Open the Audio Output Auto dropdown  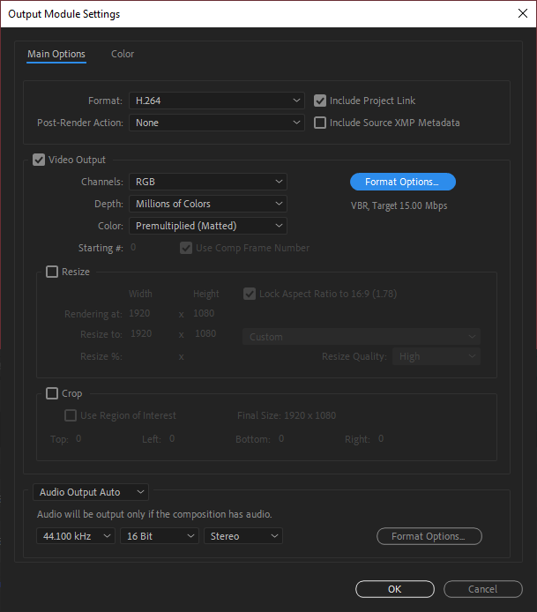coord(91,492)
